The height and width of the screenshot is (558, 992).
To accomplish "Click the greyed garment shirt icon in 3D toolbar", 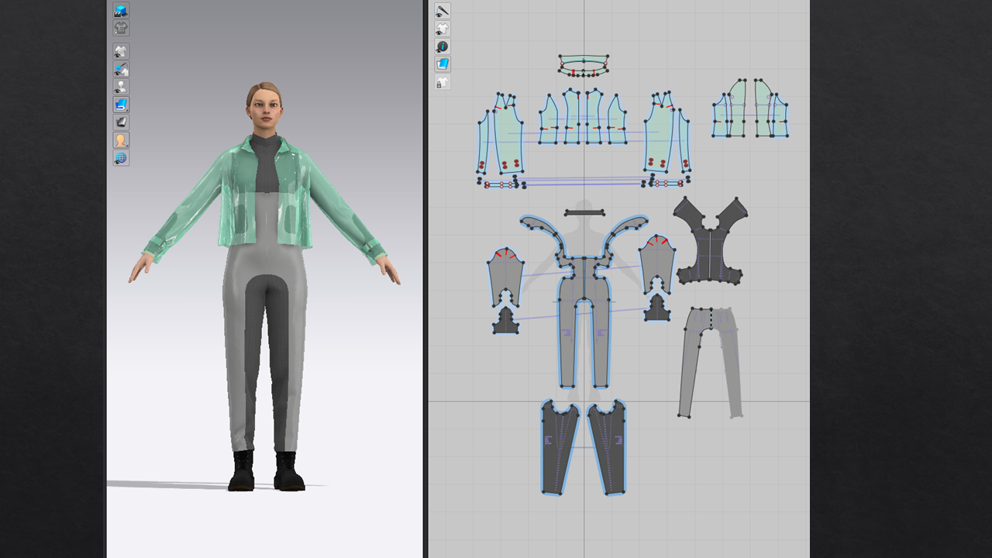I will coord(121,29).
